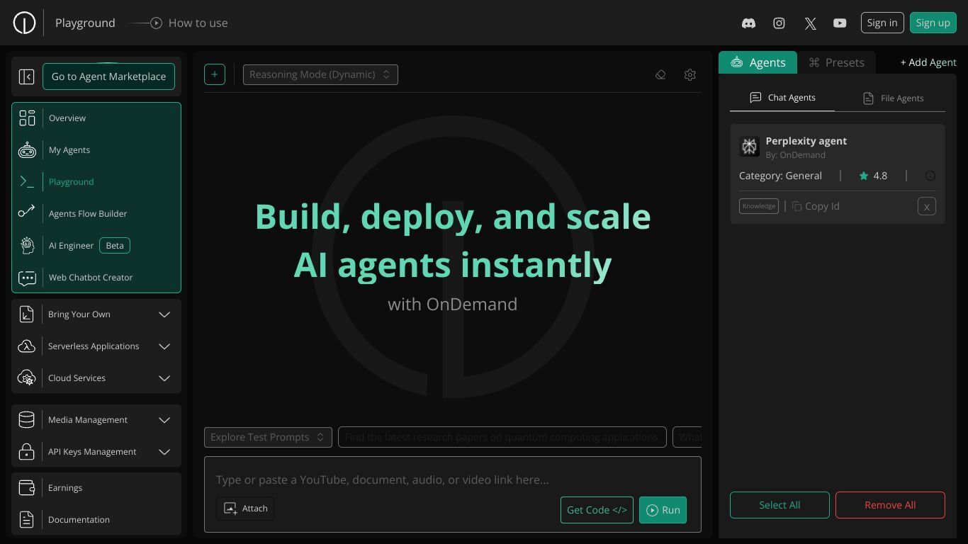Click the OnDemand logo icon

pos(24,23)
